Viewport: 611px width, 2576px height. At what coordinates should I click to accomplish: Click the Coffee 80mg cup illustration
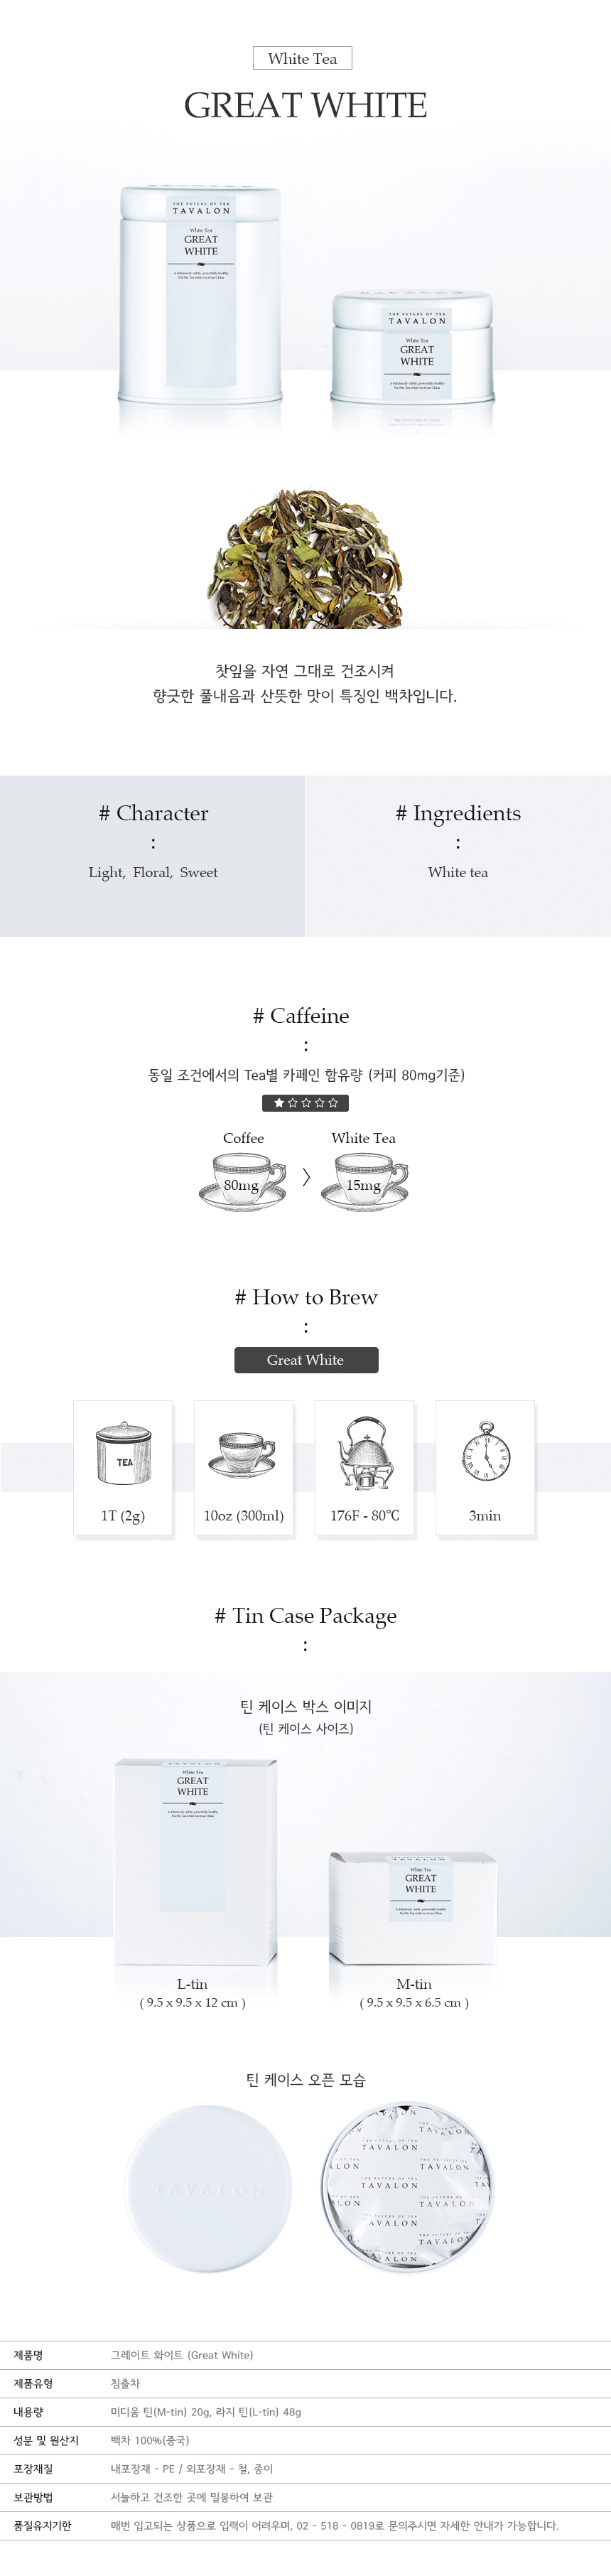coord(242,1181)
